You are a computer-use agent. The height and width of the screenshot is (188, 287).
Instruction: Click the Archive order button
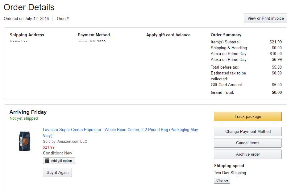point(247,154)
